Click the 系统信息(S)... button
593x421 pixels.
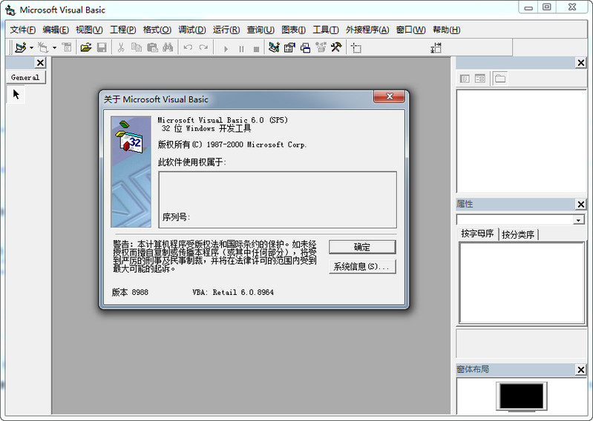(362, 267)
